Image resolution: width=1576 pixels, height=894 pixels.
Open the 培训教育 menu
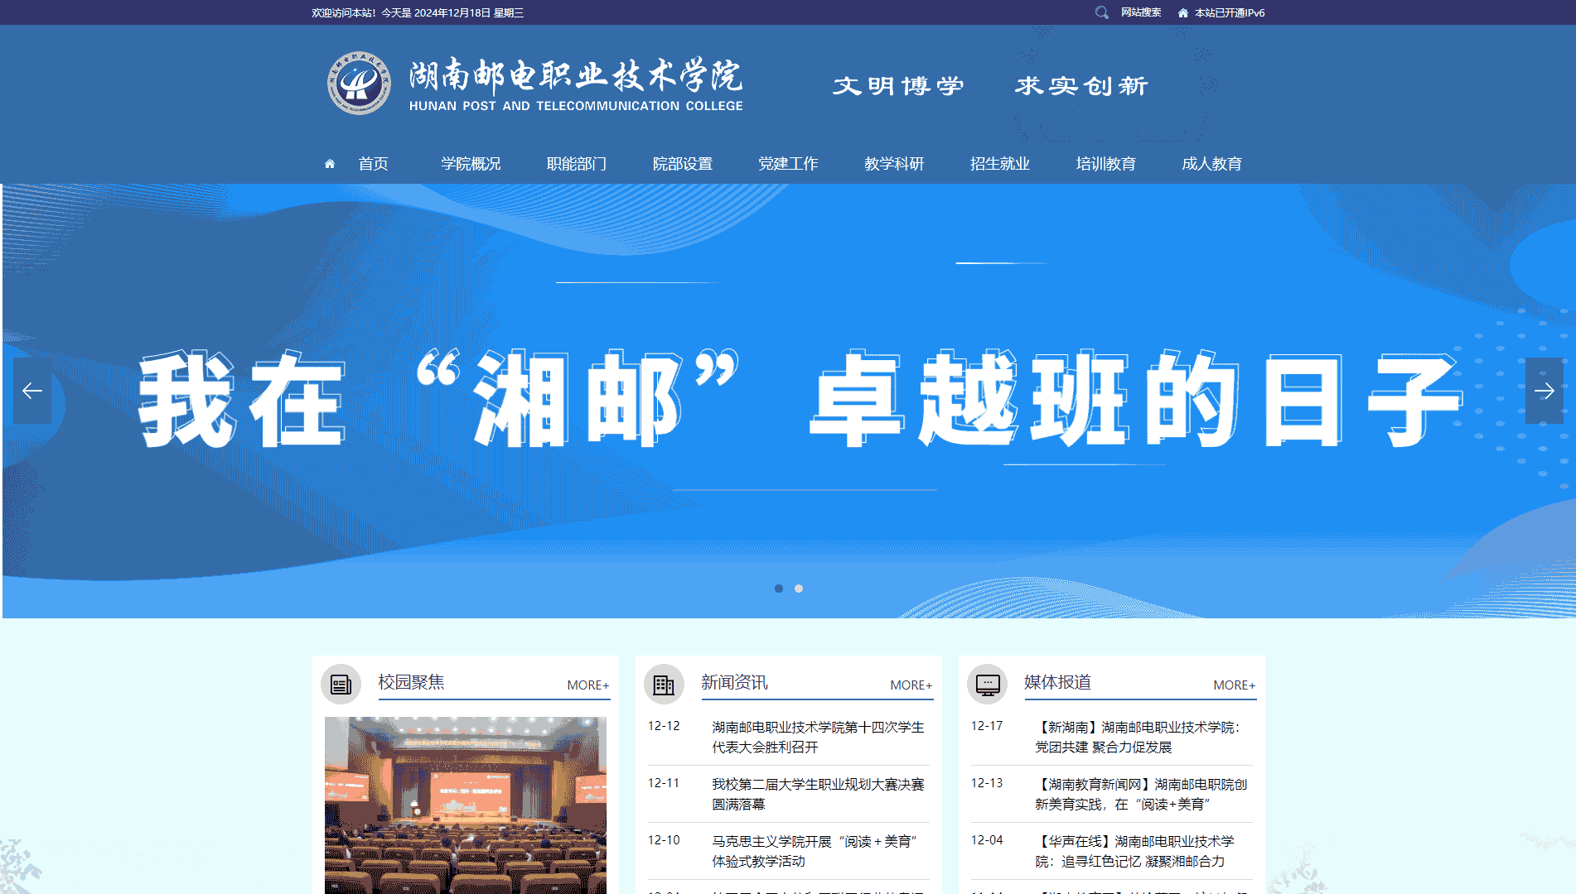click(x=1106, y=164)
